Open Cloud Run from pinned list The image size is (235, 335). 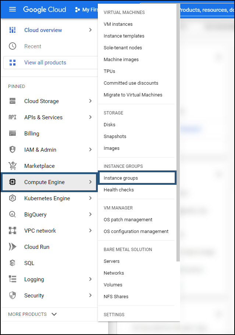[x=37, y=247]
